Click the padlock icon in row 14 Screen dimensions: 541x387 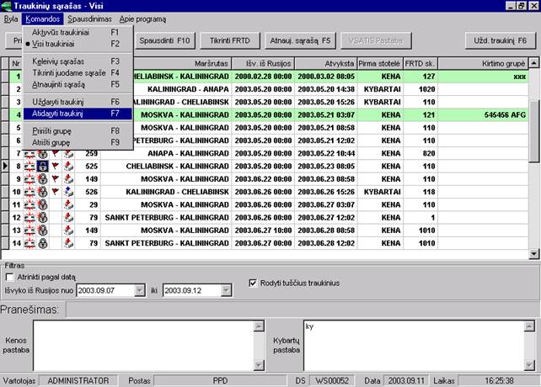(x=42, y=243)
